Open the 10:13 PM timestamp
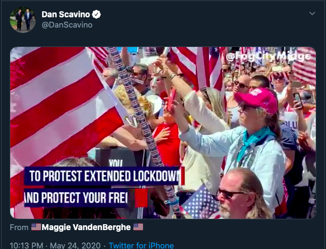This screenshot has width=326, height=249. pyautogui.click(x=26, y=245)
